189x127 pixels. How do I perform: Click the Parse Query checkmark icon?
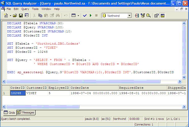point(85,16)
